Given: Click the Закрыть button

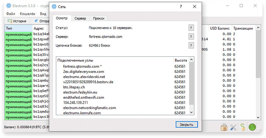Looking at the screenshot, I should tap(187, 125).
